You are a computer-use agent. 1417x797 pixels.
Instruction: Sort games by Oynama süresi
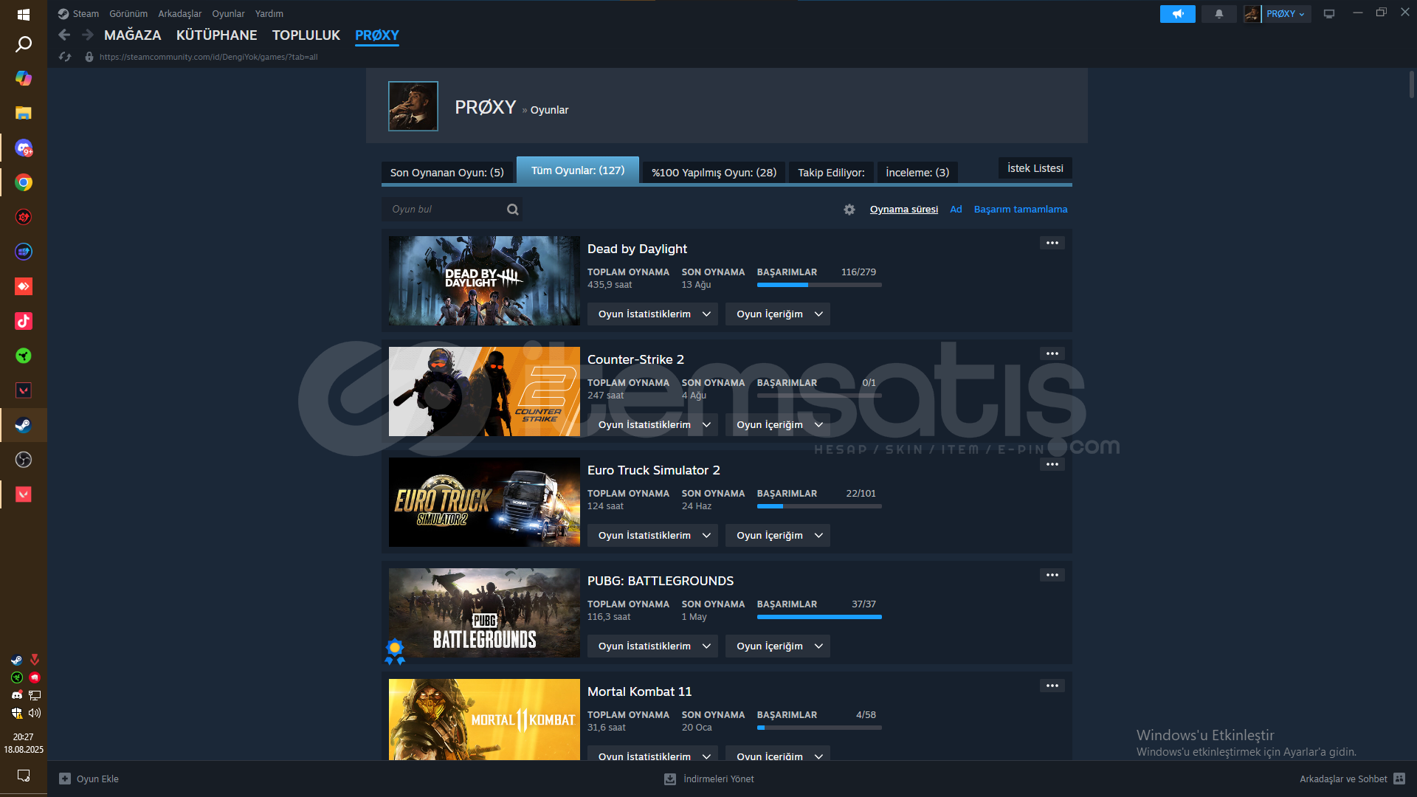[904, 210]
